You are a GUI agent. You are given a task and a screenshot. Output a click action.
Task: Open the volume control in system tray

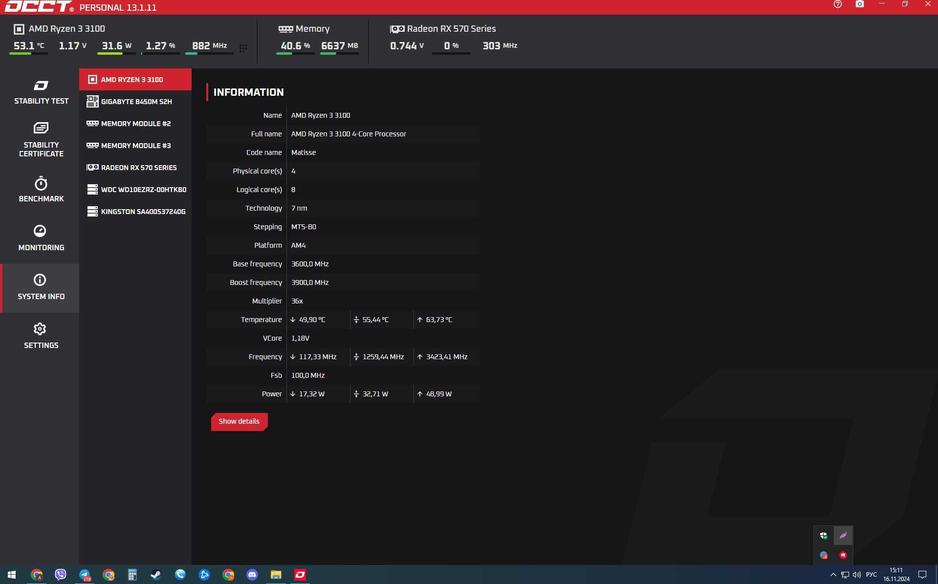point(857,575)
